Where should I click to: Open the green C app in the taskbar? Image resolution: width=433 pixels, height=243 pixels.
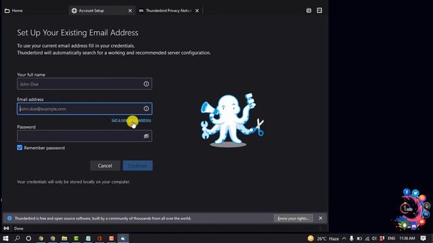coord(76,238)
